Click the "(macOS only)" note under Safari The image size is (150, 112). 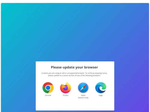point(83,98)
